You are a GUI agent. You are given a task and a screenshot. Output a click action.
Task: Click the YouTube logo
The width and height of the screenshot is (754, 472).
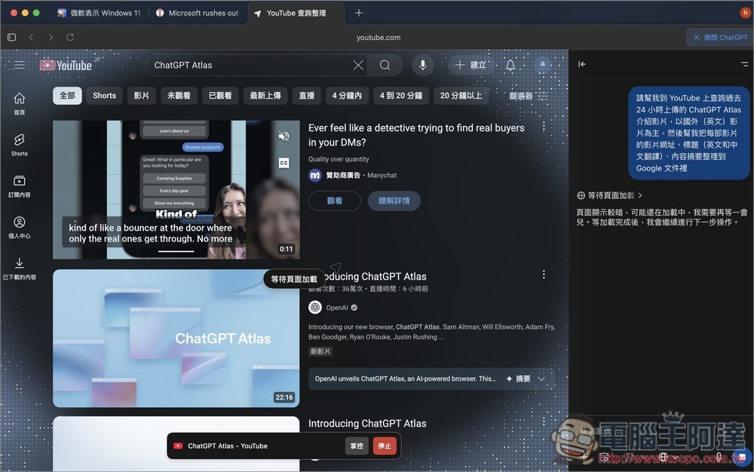tap(66, 66)
